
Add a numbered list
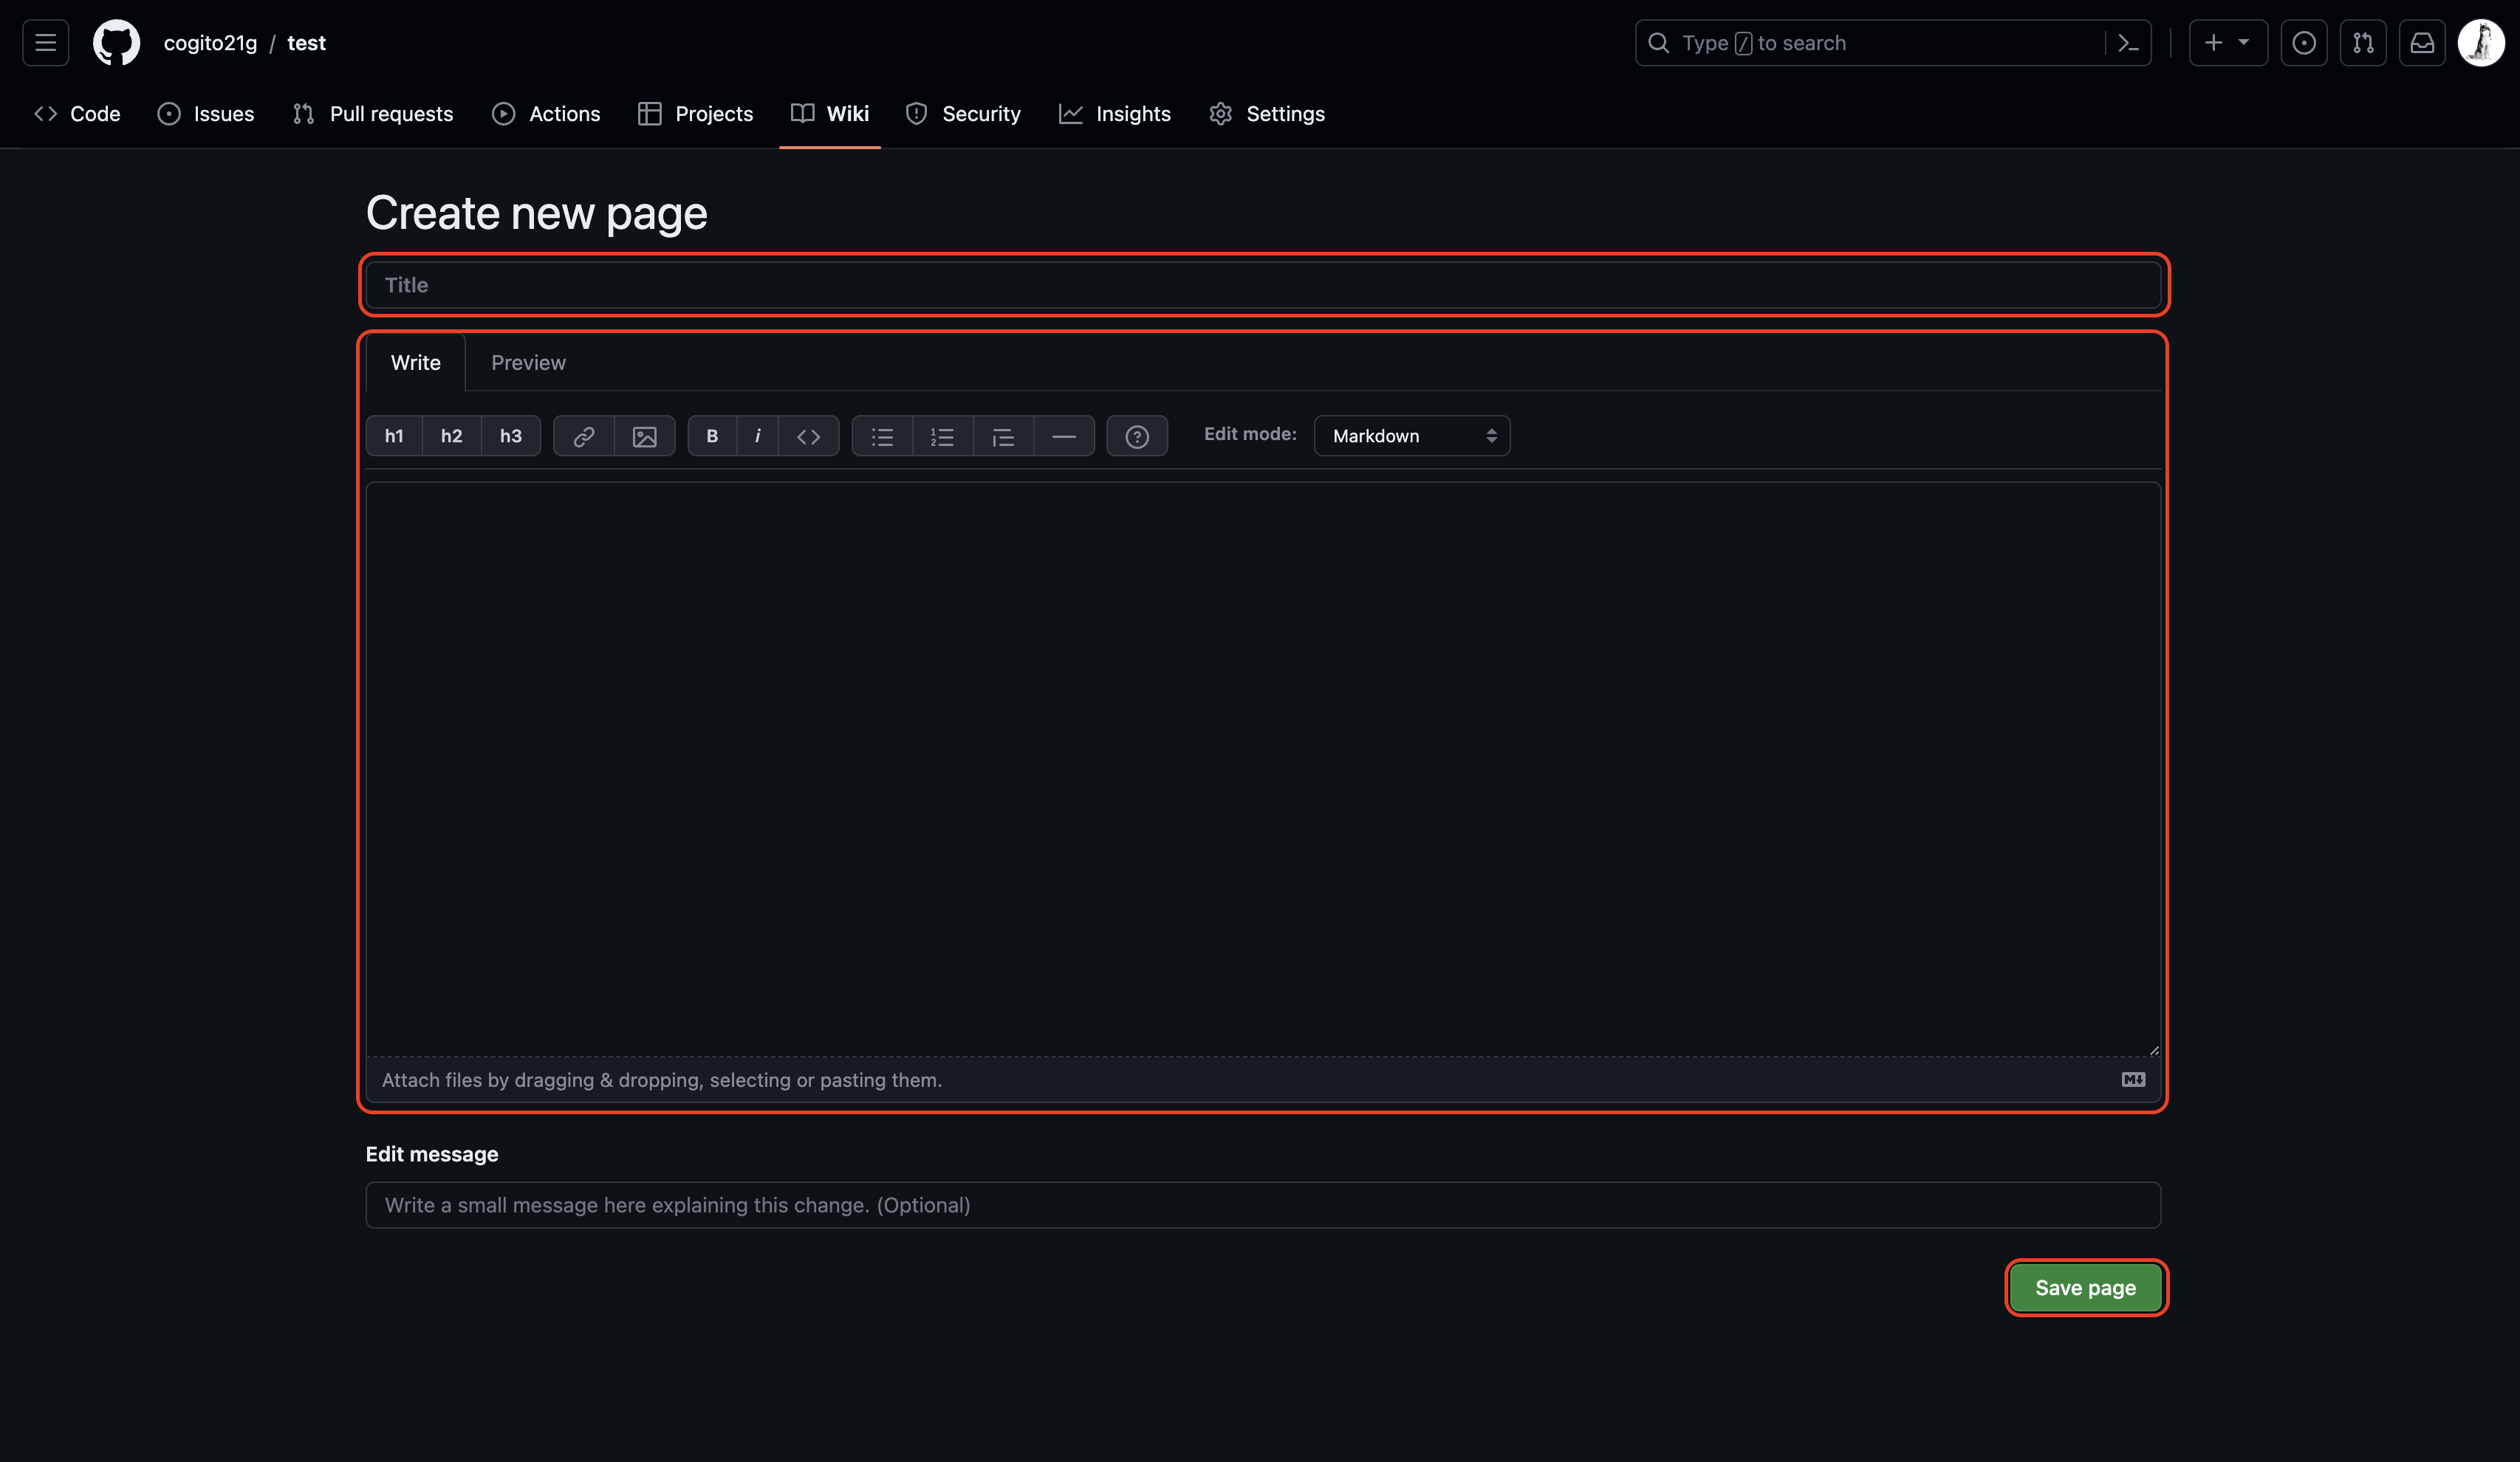942,436
